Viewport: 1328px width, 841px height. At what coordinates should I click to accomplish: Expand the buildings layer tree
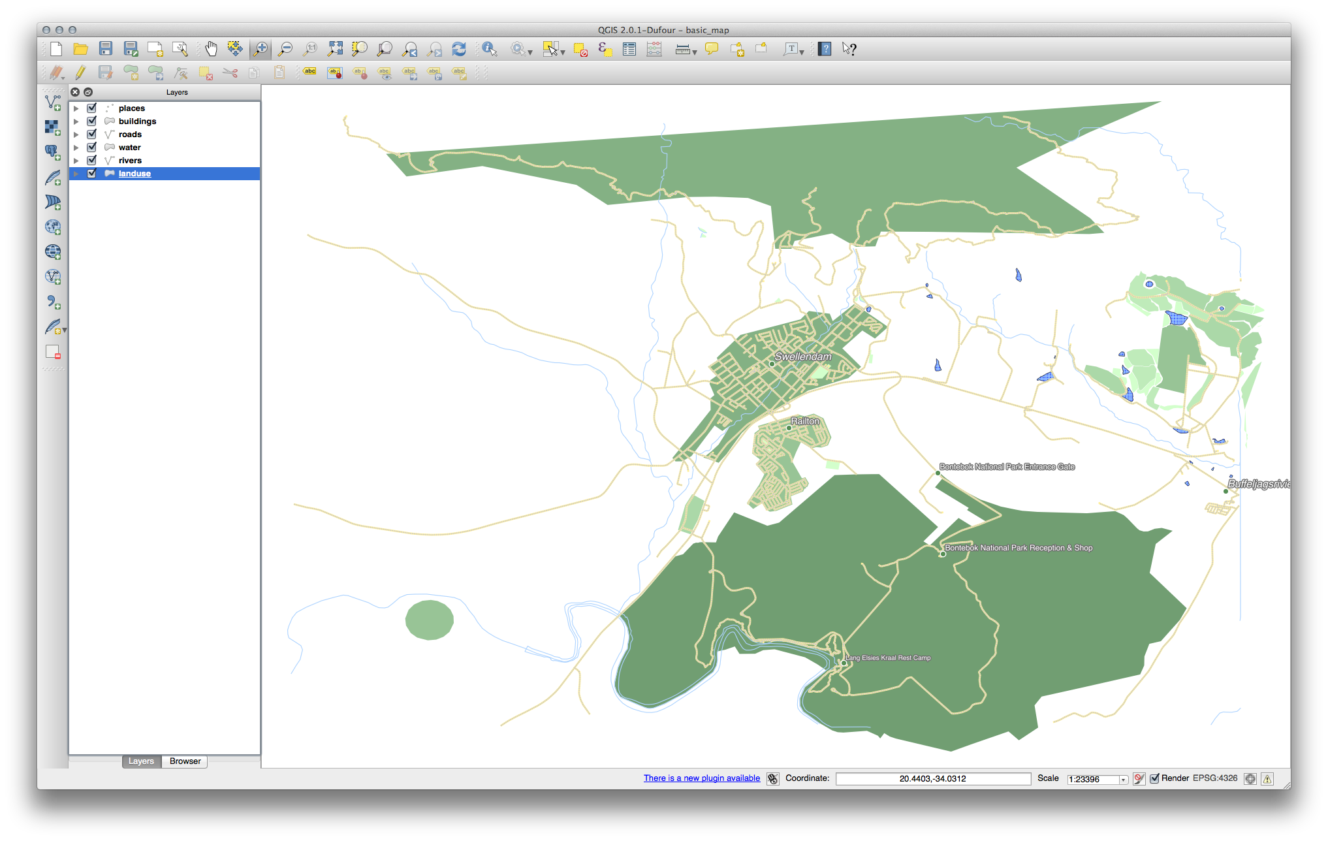(x=76, y=121)
